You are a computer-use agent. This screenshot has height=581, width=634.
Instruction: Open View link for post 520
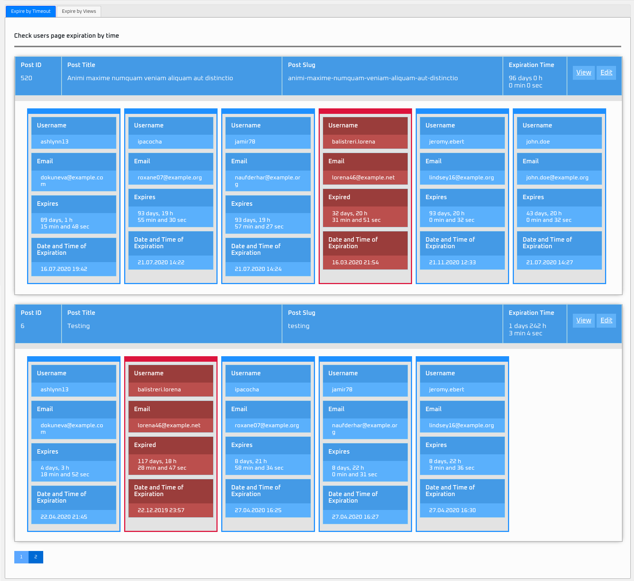(583, 72)
